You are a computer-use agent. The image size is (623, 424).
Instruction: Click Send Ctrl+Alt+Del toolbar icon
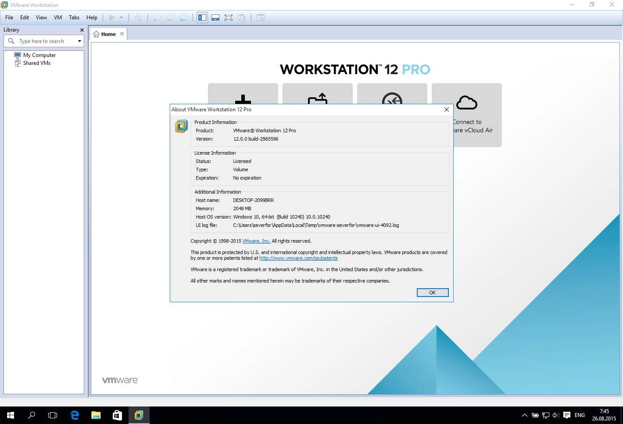138,18
